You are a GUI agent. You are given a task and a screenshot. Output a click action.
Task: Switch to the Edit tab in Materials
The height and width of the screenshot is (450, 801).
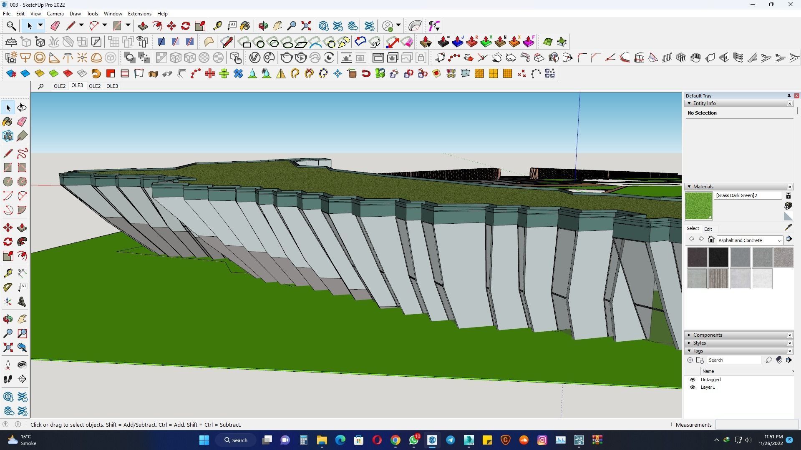coord(708,229)
